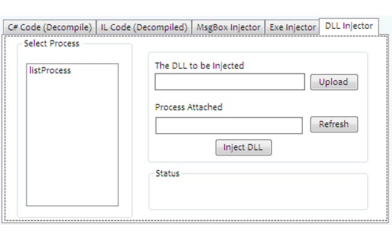The height and width of the screenshot is (241, 392).
Task: Click the Refresh button
Action: point(334,124)
